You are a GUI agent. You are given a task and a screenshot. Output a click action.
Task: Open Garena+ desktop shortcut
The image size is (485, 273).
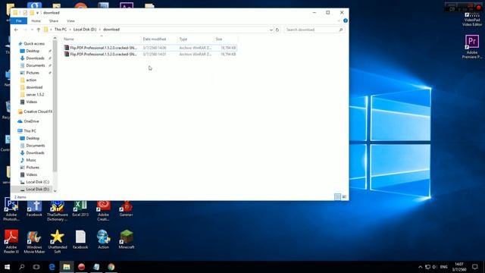[x=127, y=208]
